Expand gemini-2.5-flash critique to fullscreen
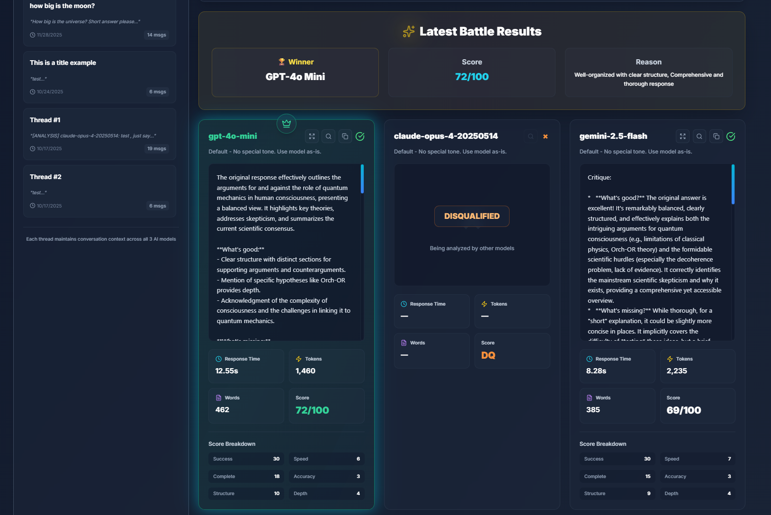Image resolution: width=771 pixels, height=515 pixels. click(x=682, y=136)
